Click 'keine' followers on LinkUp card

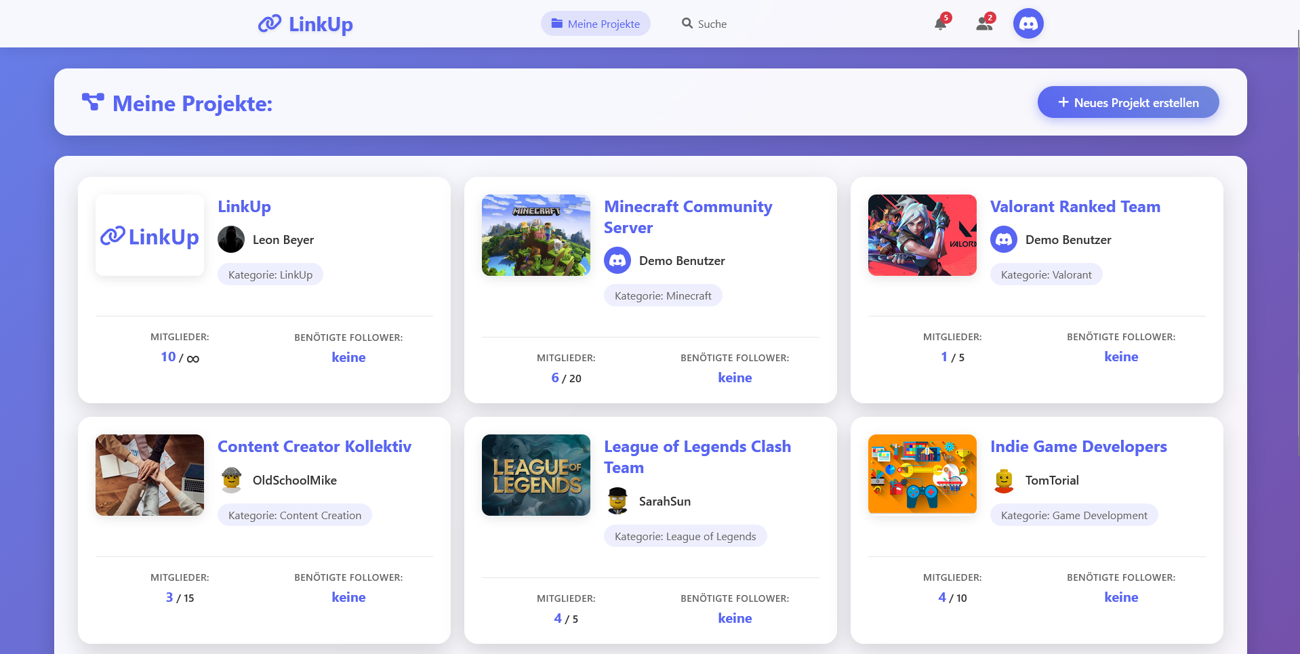pyautogui.click(x=348, y=357)
